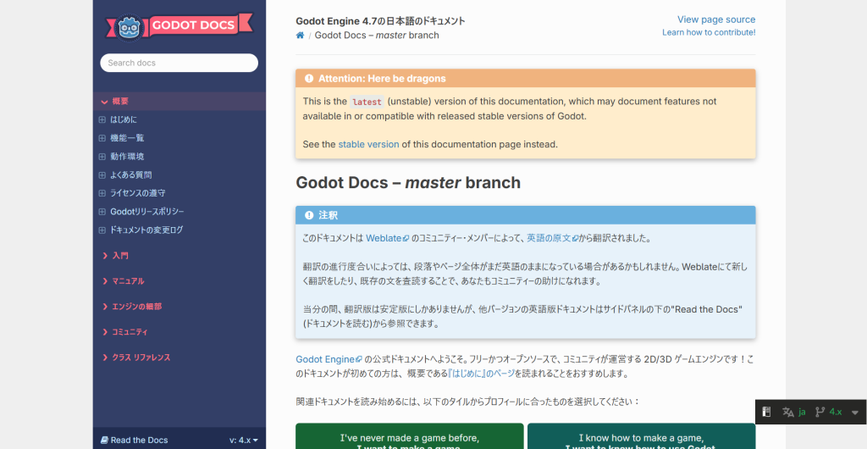This screenshot has height=449, width=867.
Task: Expand the Godotリリースポリシー plus icon
Action: coord(102,212)
